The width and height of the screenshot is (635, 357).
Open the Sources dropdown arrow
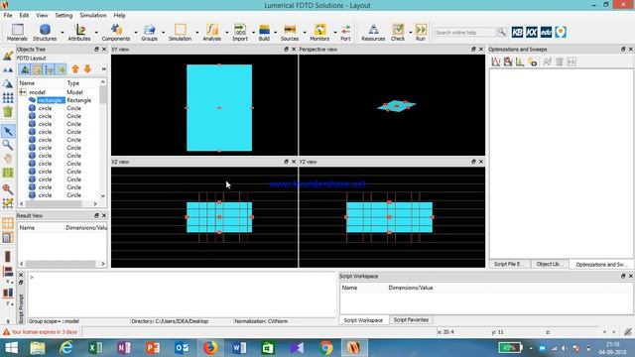tap(305, 32)
